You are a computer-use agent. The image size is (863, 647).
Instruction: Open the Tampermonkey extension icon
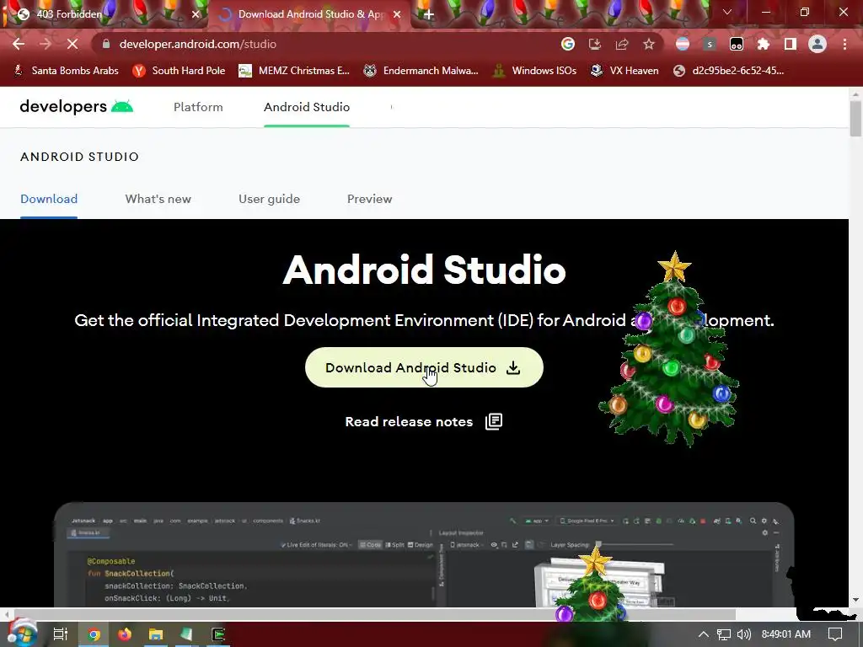tap(737, 44)
